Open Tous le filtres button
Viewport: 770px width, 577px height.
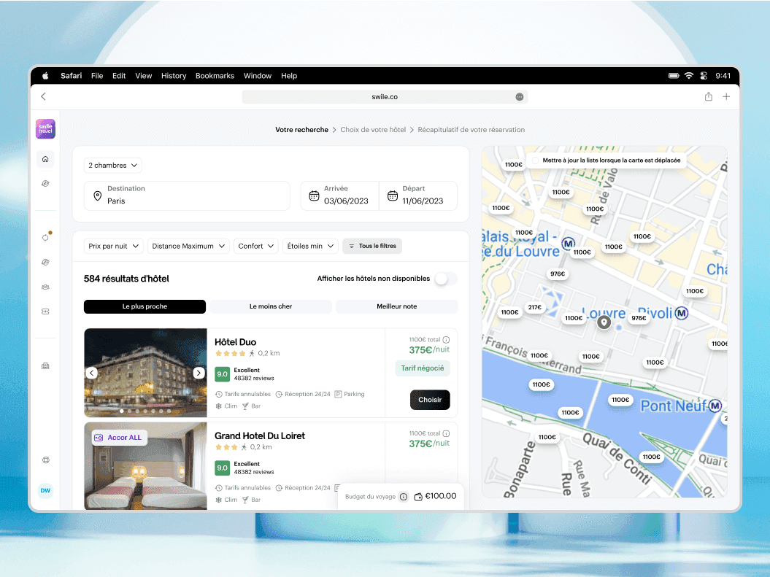click(372, 246)
